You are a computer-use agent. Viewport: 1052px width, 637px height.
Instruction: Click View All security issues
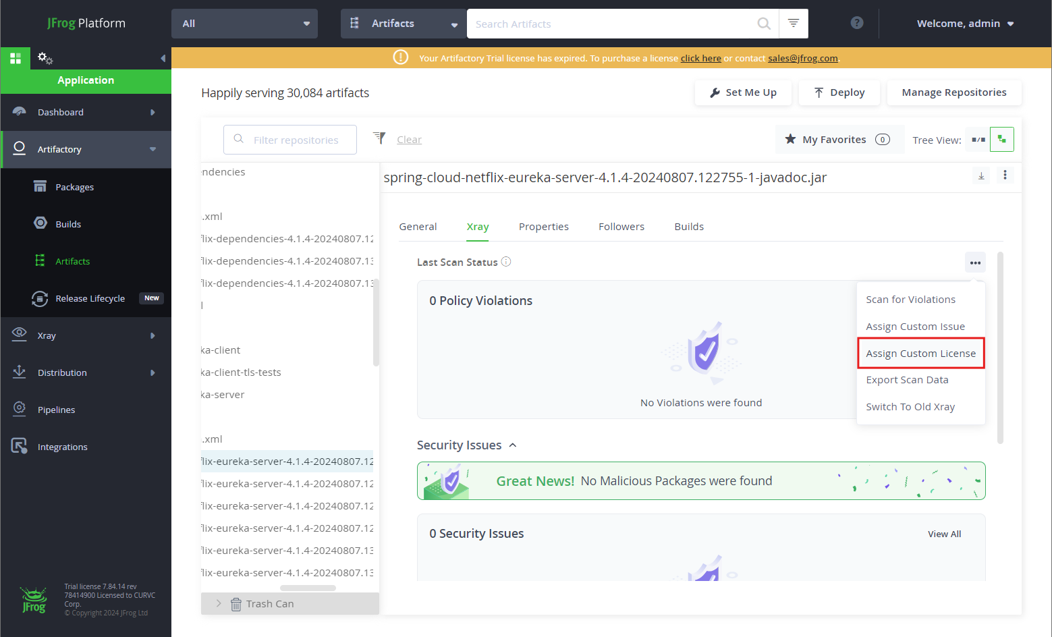pos(944,534)
